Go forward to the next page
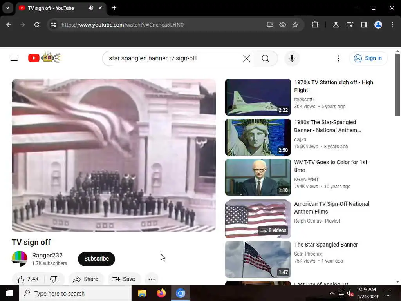The width and height of the screenshot is (401, 301). coord(23,25)
